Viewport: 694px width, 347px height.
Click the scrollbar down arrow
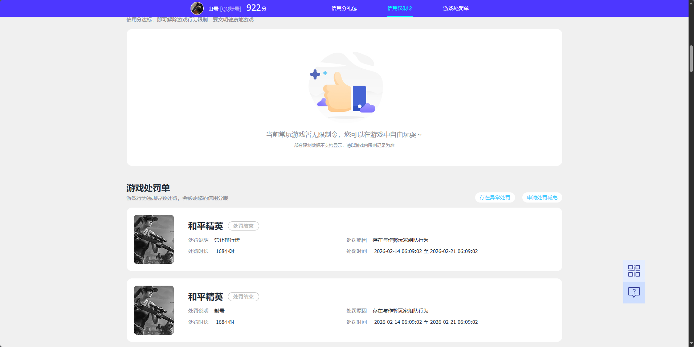coord(691,343)
